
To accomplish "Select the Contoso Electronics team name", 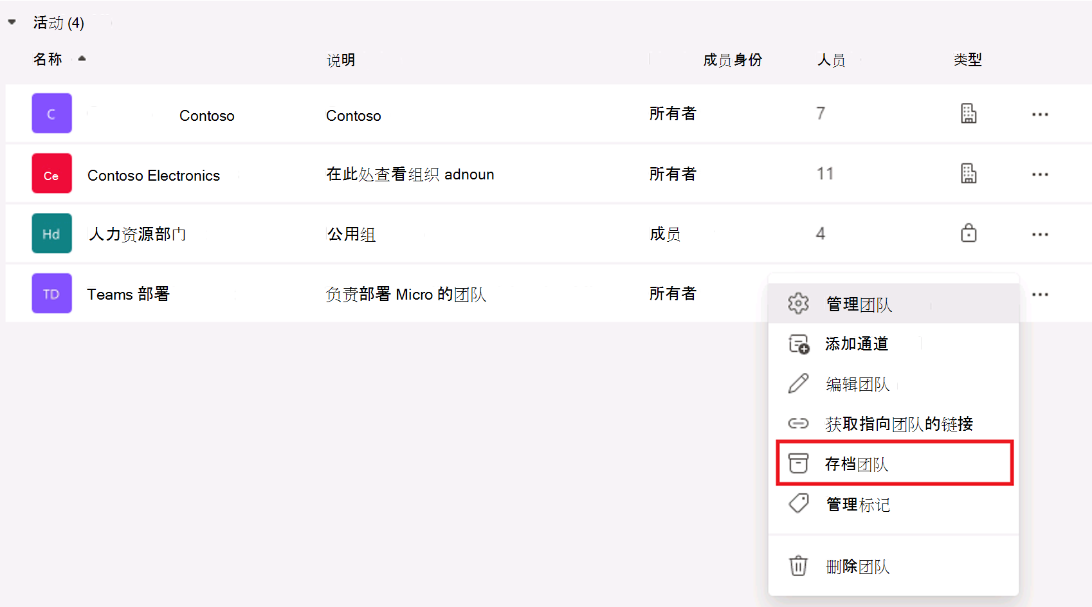I will [154, 176].
